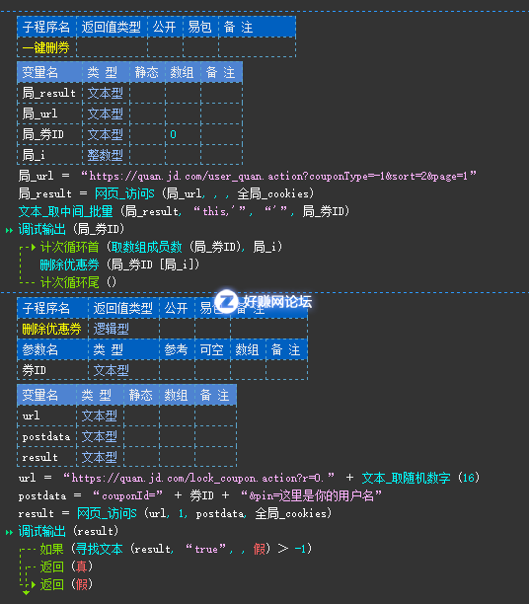529x604 pixels.
Task: Toggle the 参考 cell for parameter 券ID
Action: [x=177, y=370]
